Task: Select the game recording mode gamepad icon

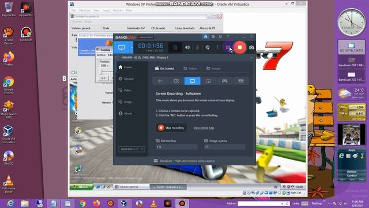Action: 224,81
